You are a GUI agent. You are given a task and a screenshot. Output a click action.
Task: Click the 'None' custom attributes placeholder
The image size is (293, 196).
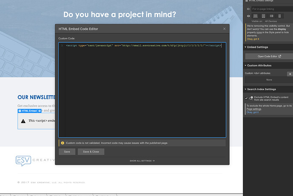(269, 80)
